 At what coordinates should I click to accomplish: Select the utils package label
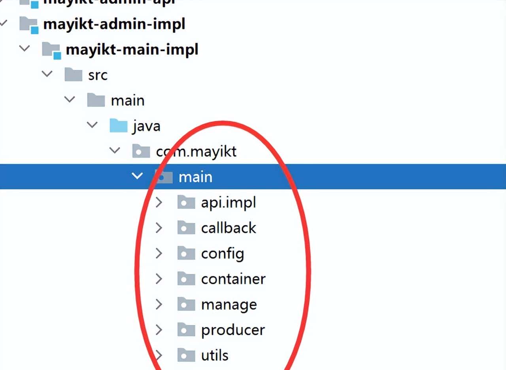(x=215, y=355)
